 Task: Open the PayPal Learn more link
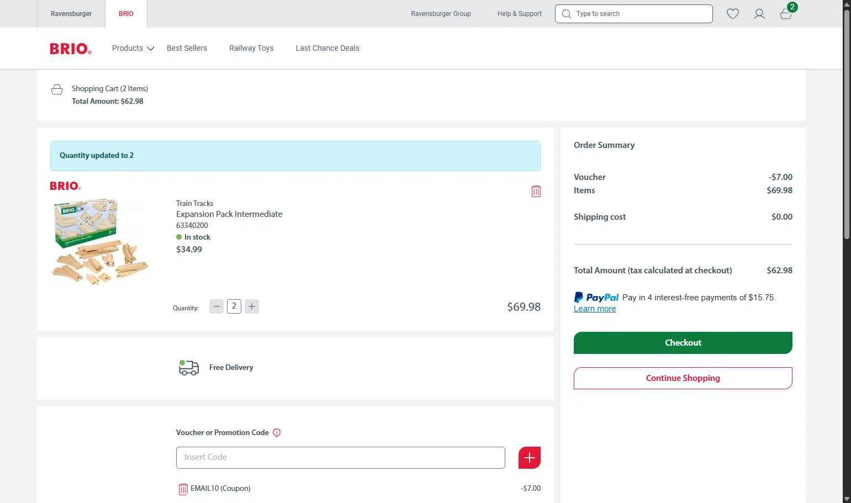coord(595,309)
